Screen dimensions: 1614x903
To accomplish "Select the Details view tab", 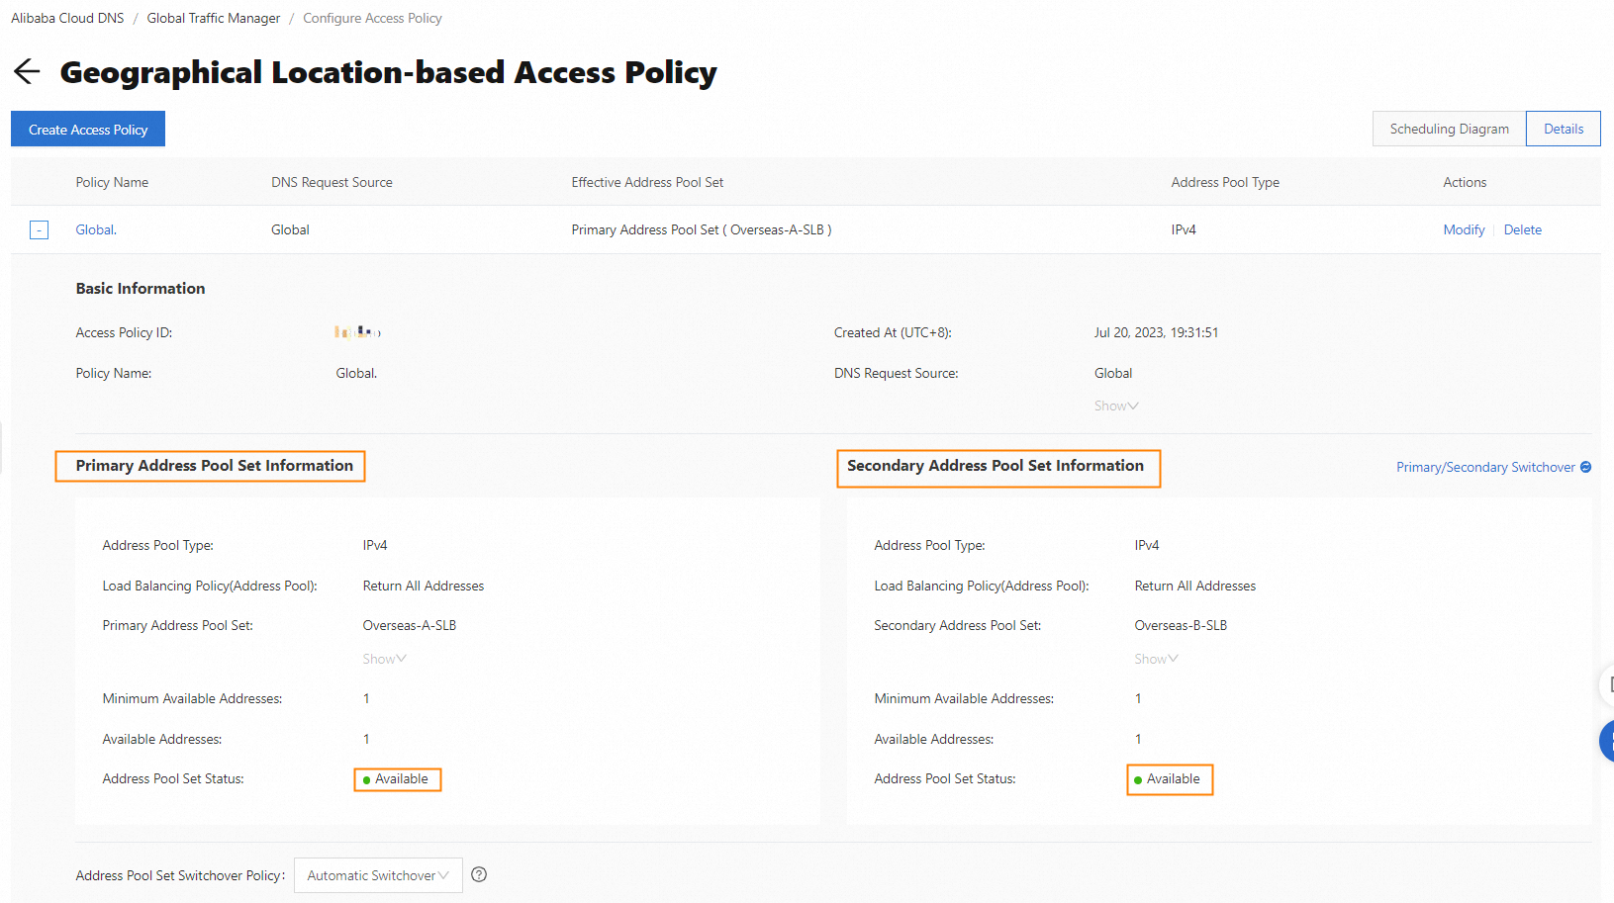I will tap(1563, 129).
